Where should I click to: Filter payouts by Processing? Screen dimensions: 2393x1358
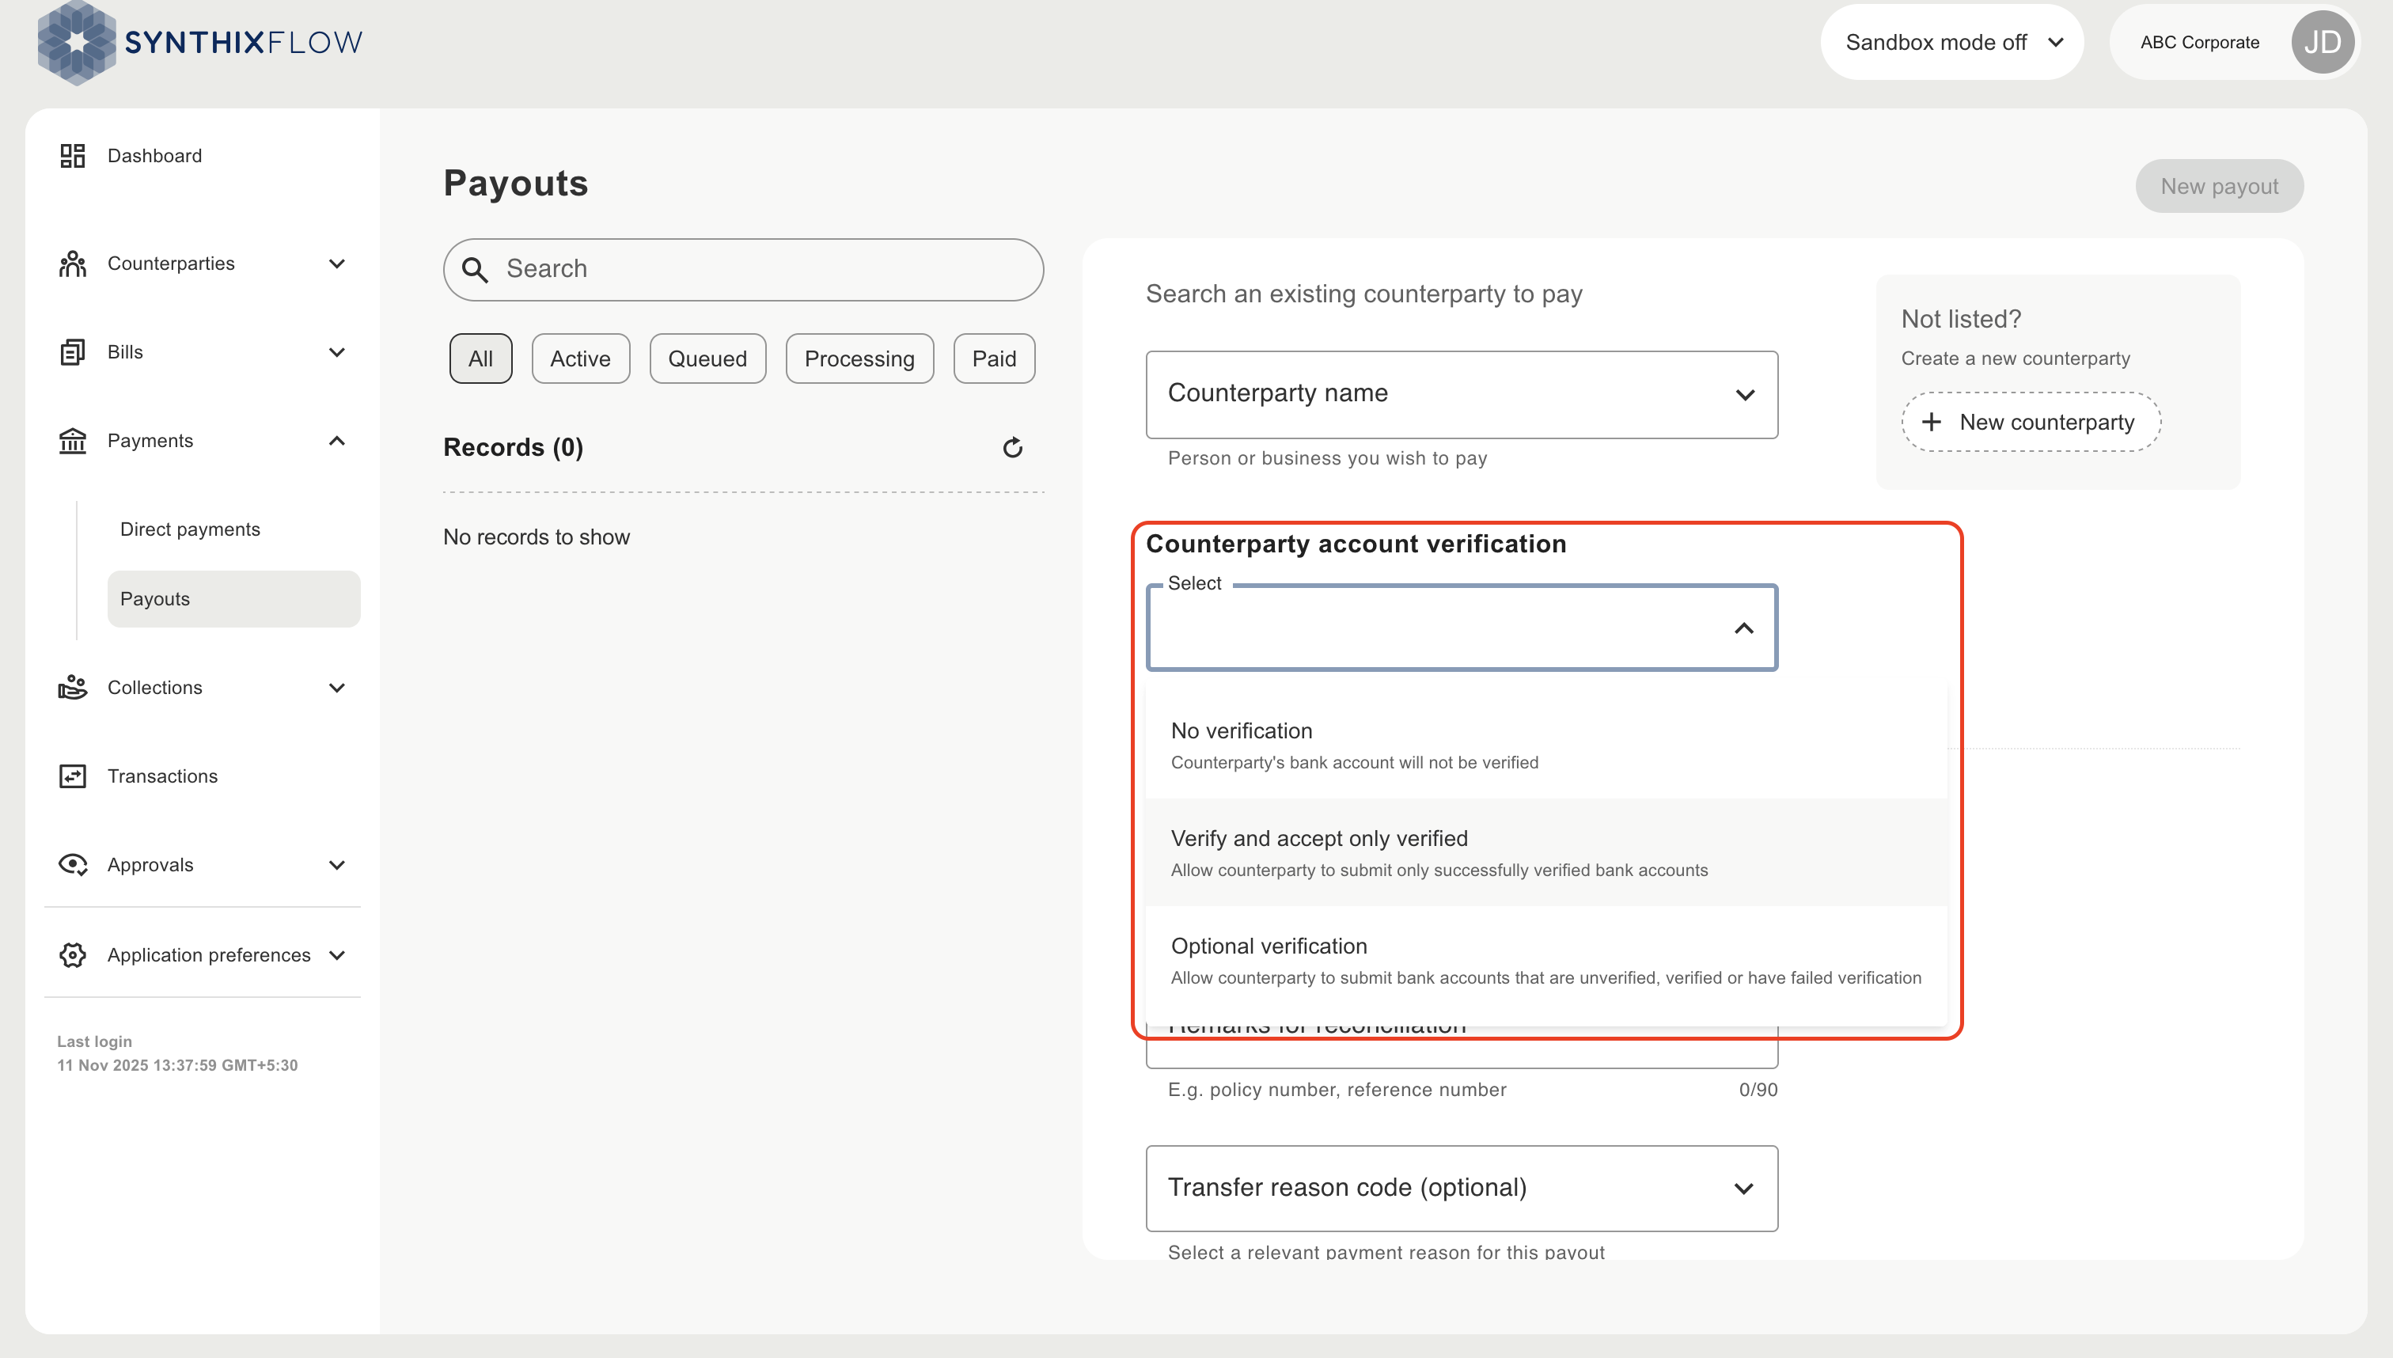tap(859, 358)
